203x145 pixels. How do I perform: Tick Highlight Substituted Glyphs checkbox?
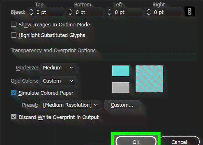point(13,35)
